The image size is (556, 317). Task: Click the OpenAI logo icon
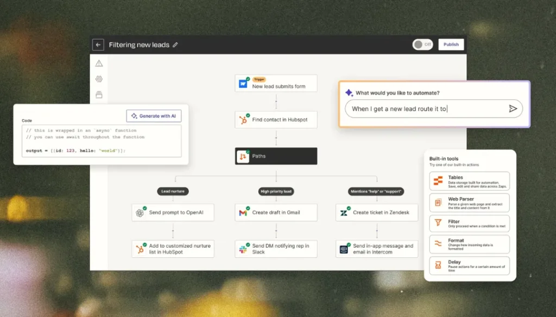(140, 213)
